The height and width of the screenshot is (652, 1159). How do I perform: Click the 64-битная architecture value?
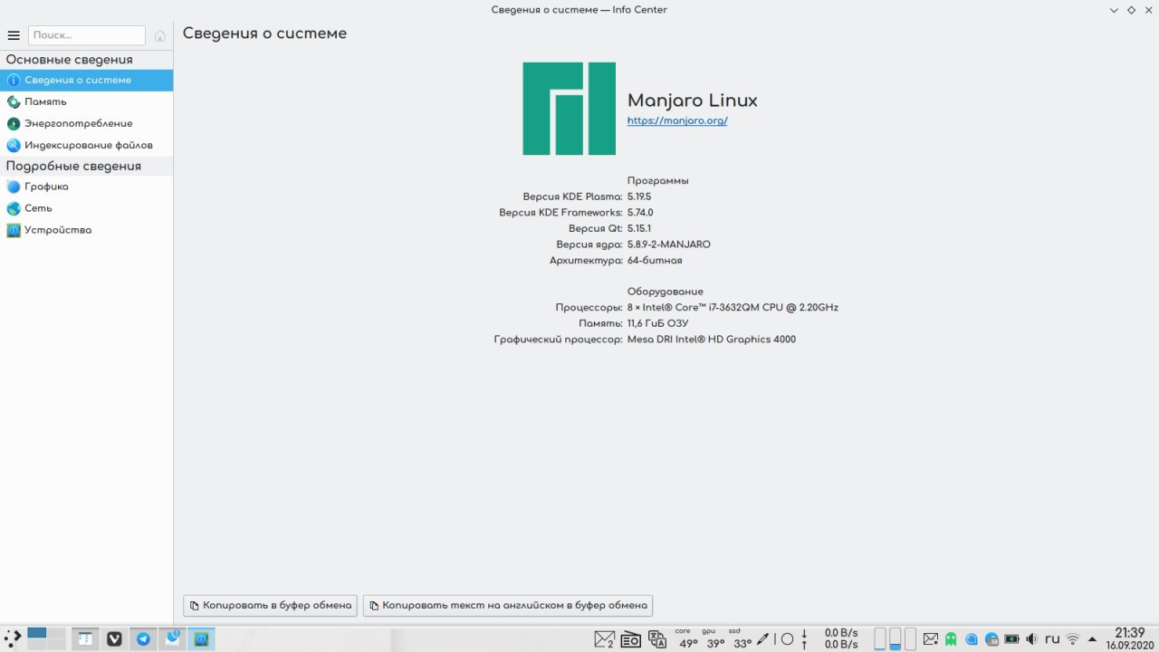(x=655, y=260)
